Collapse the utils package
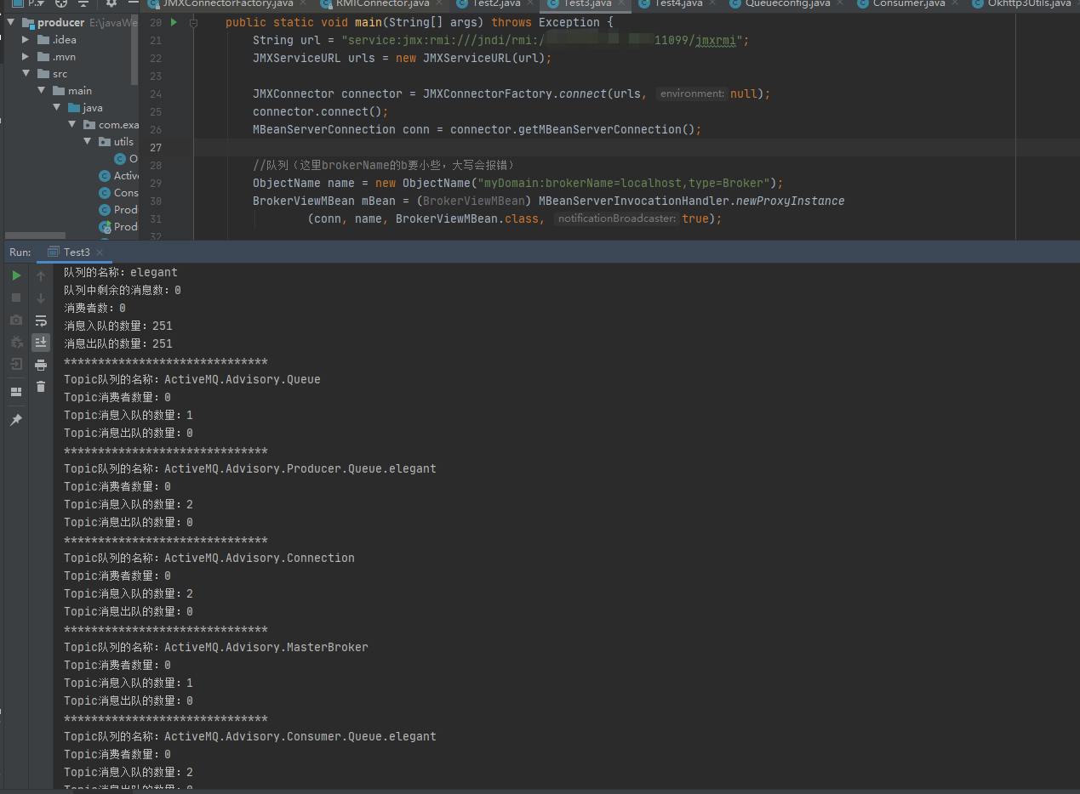This screenshot has height=794, width=1080. point(87,141)
